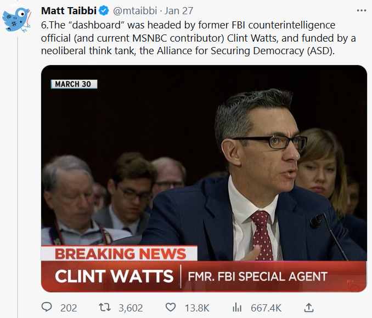Click the share upload-arrow icon
The height and width of the screenshot is (318, 372).
tap(309, 308)
